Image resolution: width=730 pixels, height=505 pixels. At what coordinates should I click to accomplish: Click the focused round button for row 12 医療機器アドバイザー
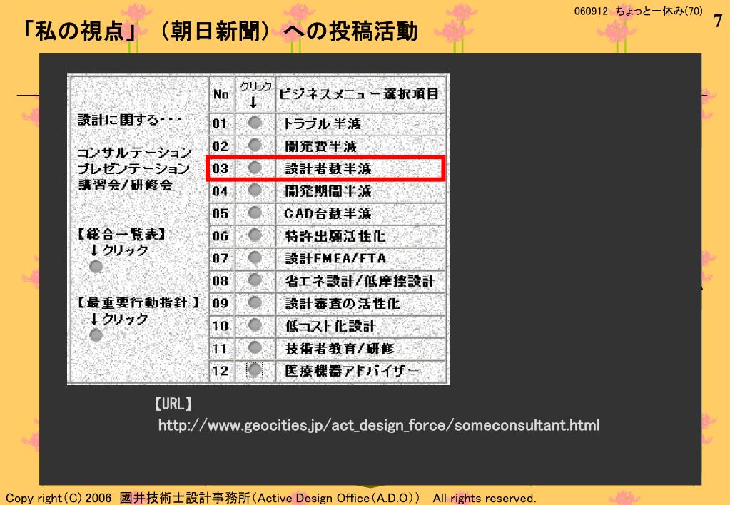tap(255, 370)
